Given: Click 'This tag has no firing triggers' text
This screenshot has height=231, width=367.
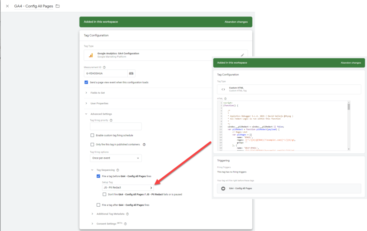Looking at the screenshot, I should tap(232, 172).
